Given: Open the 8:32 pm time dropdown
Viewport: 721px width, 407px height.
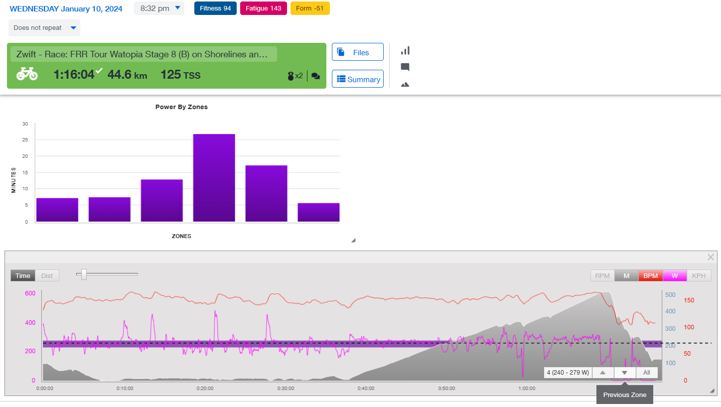Looking at the screenshot, I should (159, 8).
